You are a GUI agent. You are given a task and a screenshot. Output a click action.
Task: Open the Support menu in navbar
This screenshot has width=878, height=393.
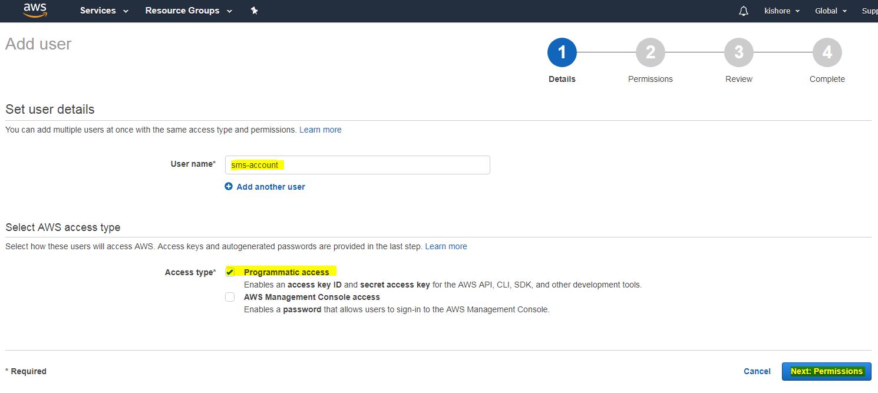[869, 11]
